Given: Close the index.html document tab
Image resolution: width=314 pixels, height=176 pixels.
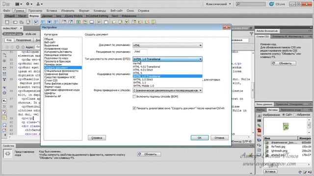Looking at the screenshot, I should coord(21,28).
